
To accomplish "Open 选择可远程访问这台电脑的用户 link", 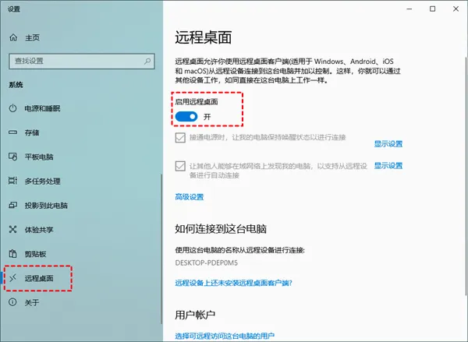I will [225, 336].
